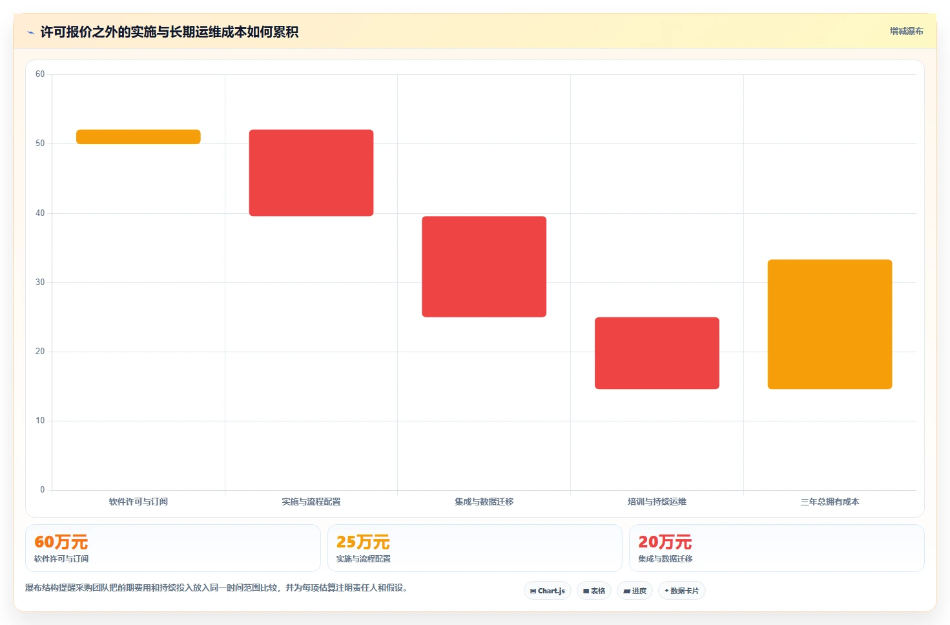This screenshot has height=625, width=950.
Task: Click the 数据卡片 tag chip
Action: pyautogui.click(x=681, y=591)
